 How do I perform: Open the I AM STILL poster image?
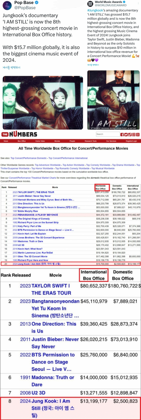(x=113, y=100)
